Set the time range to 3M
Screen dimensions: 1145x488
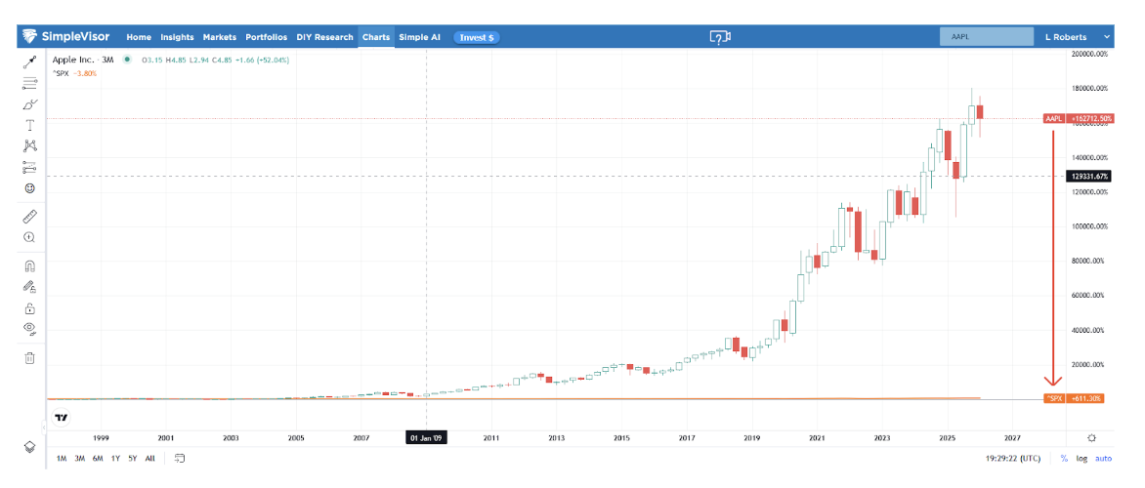pos(79,458)
